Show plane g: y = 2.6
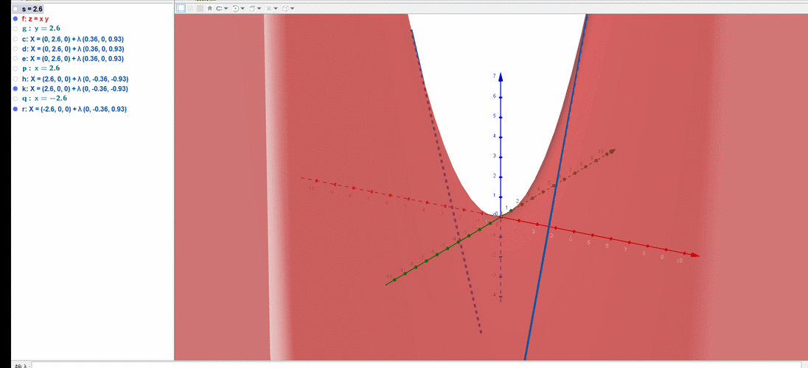 point(15,29)
